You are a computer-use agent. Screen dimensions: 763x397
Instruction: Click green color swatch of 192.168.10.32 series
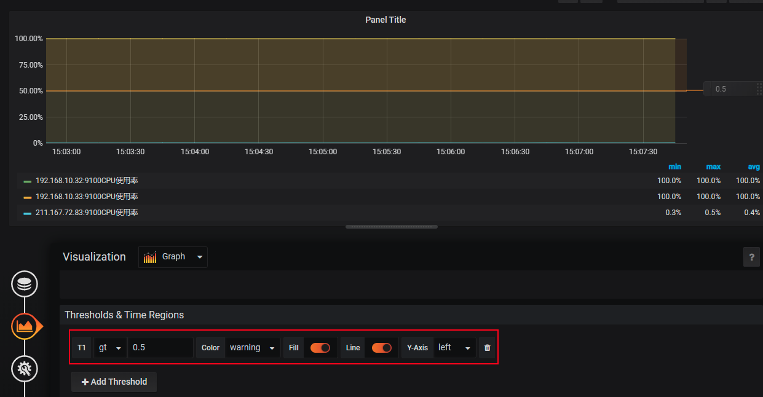[x=27, y=181]
